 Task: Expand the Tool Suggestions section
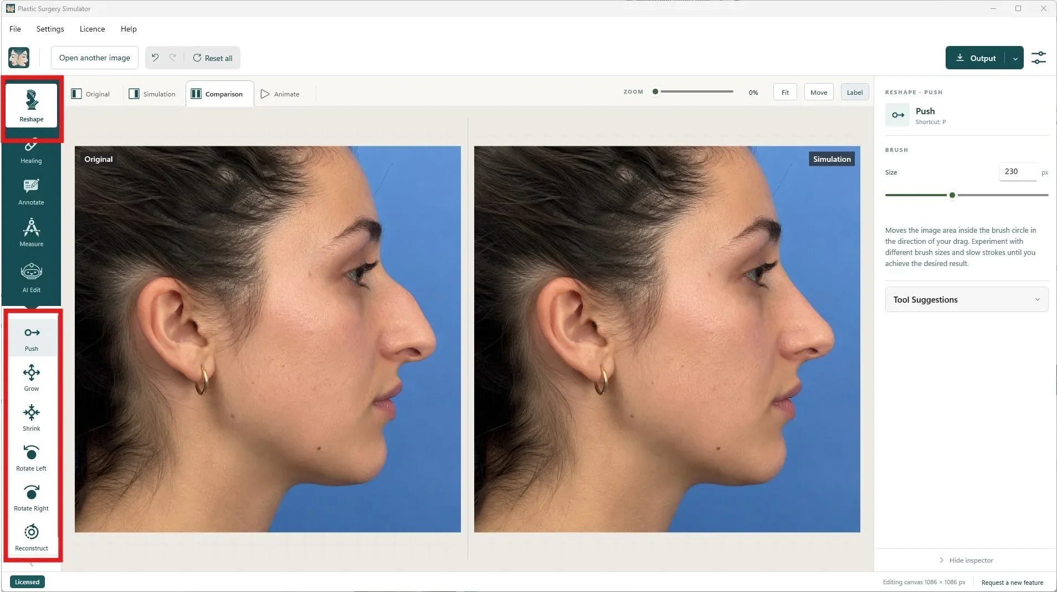click(967, 299)
